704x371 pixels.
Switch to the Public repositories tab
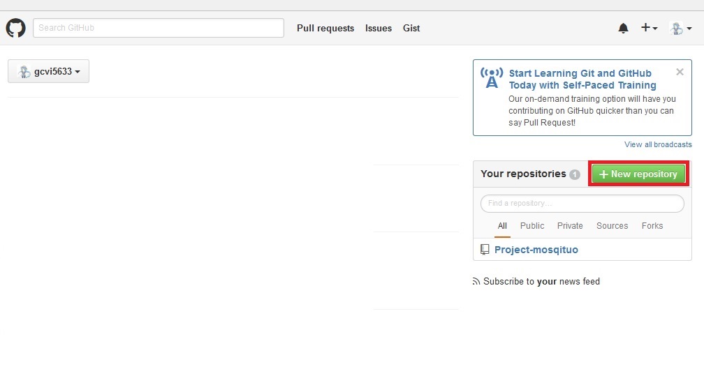point(532,226)
